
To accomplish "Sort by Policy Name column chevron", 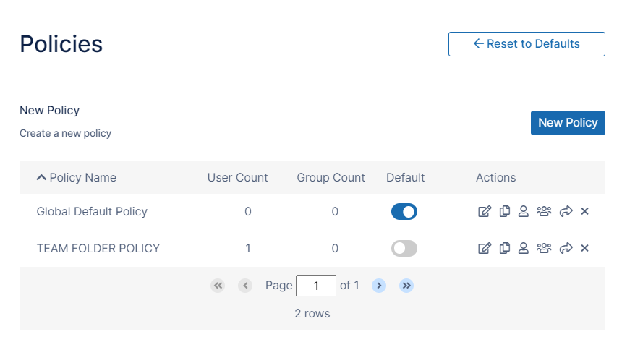I will (x=41, y=177).
